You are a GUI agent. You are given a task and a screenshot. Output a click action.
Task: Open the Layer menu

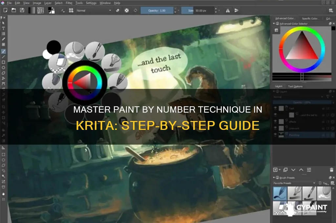[48, 3]
